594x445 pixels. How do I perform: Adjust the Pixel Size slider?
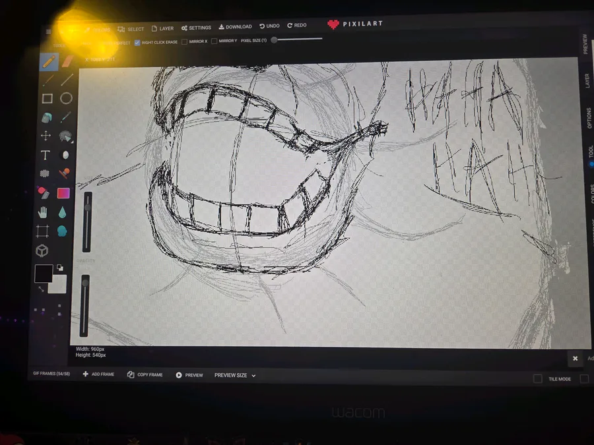pos(296,39)
